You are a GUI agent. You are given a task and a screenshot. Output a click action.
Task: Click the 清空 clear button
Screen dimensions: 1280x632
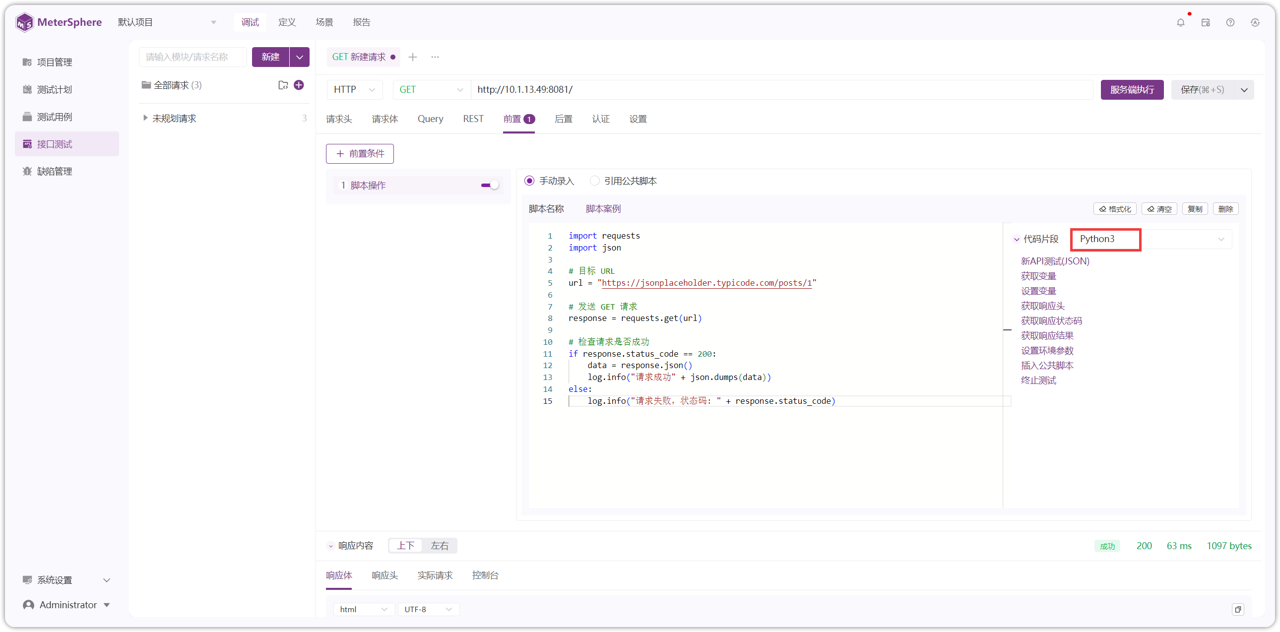click(x=1159, y=209)
